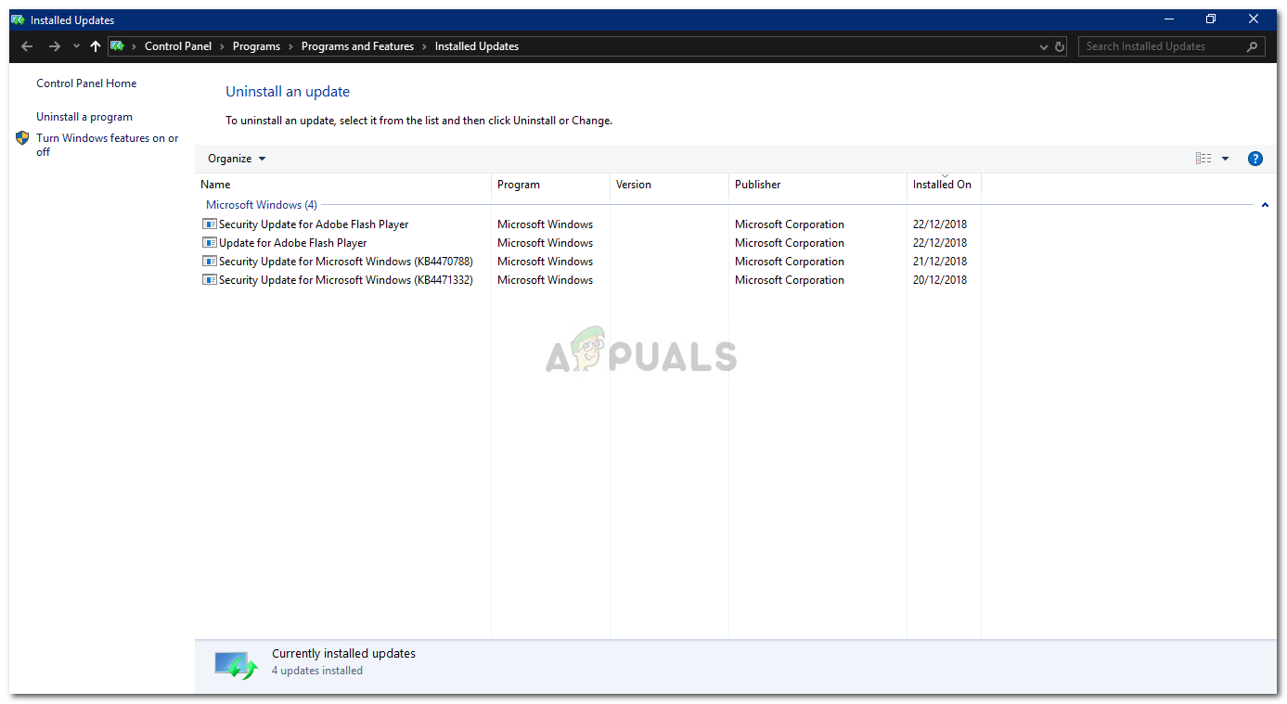Open the recent locations dropdown arrow
This screenshot has height=704, width=1287.
(x=76, y=46)
